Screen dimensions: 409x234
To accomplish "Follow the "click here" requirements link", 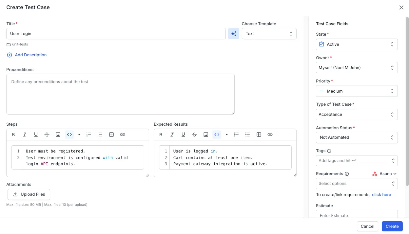I will click(x=381, y=195).
